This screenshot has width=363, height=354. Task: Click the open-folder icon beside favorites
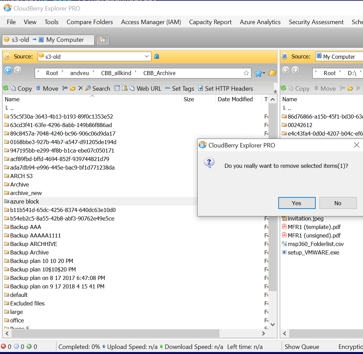pos(272,73)
